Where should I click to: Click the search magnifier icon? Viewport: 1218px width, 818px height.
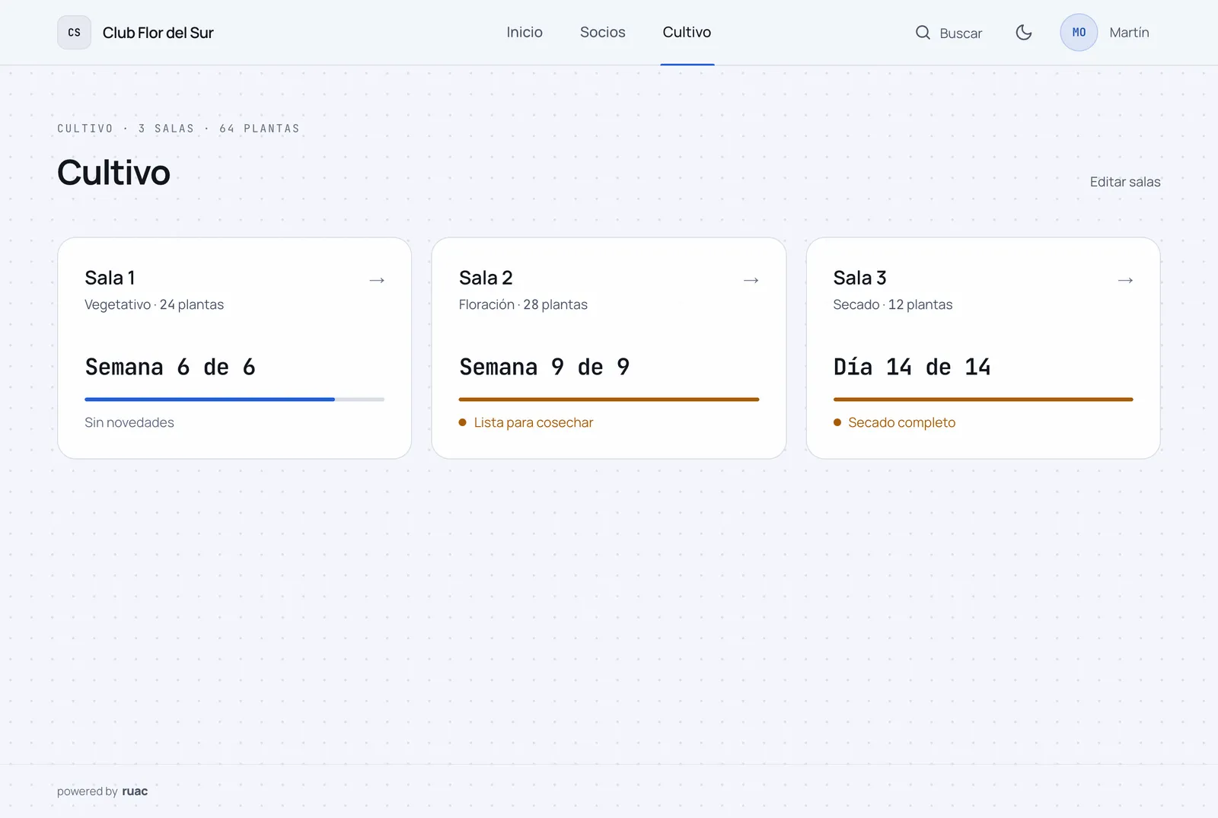(x=923, y=33)
